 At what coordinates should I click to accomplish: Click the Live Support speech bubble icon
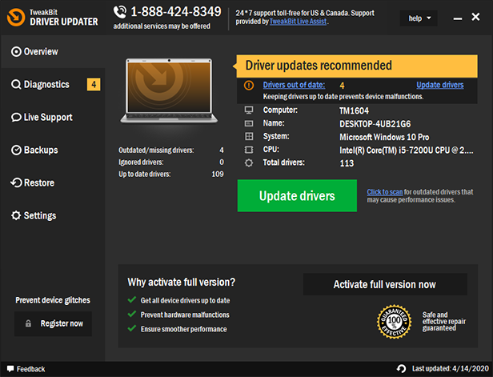16,118
